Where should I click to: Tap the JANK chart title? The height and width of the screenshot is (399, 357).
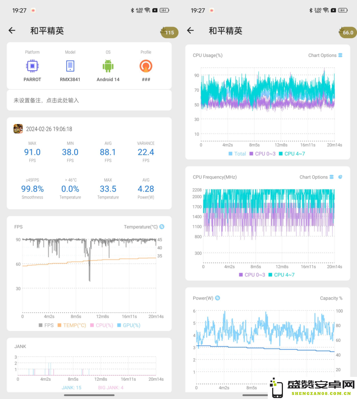(x=20, y=346)
